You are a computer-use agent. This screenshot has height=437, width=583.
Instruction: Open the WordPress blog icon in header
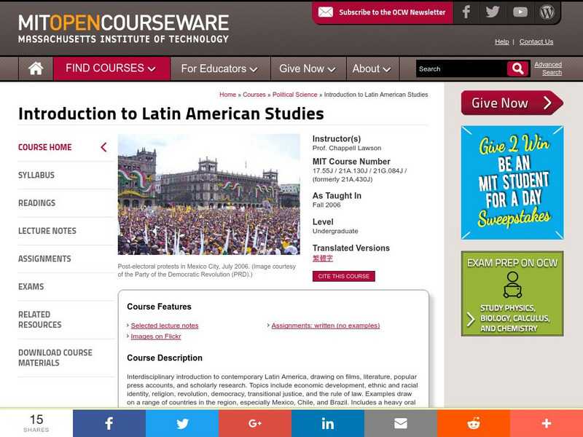[547, 12]
